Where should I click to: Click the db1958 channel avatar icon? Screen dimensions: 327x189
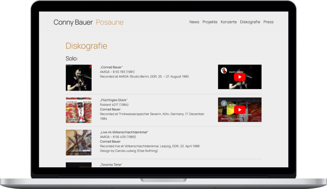point(224,103)
